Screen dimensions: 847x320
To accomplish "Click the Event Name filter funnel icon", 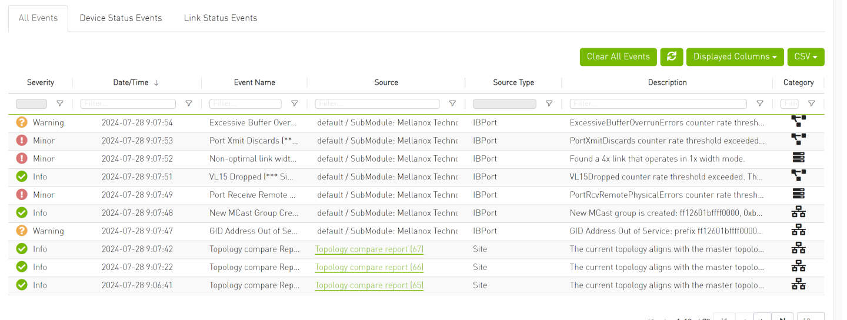I will point(294,104).
